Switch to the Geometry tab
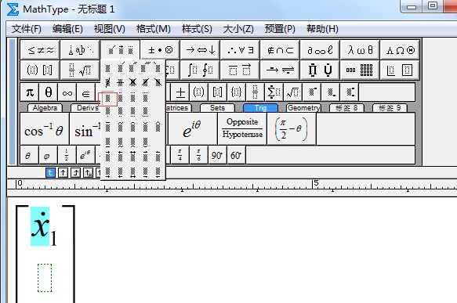 click(303, 108)
